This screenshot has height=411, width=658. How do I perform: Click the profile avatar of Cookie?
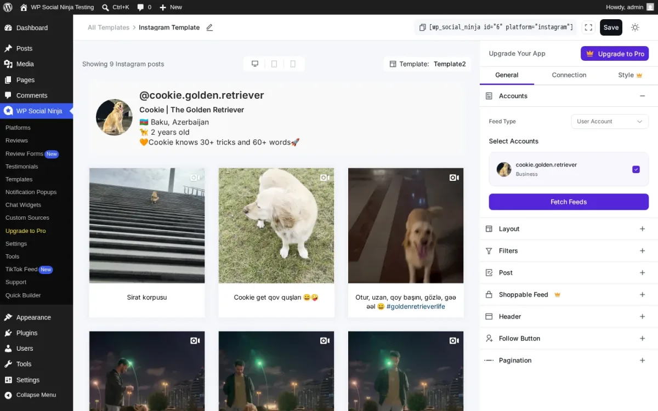114,117
